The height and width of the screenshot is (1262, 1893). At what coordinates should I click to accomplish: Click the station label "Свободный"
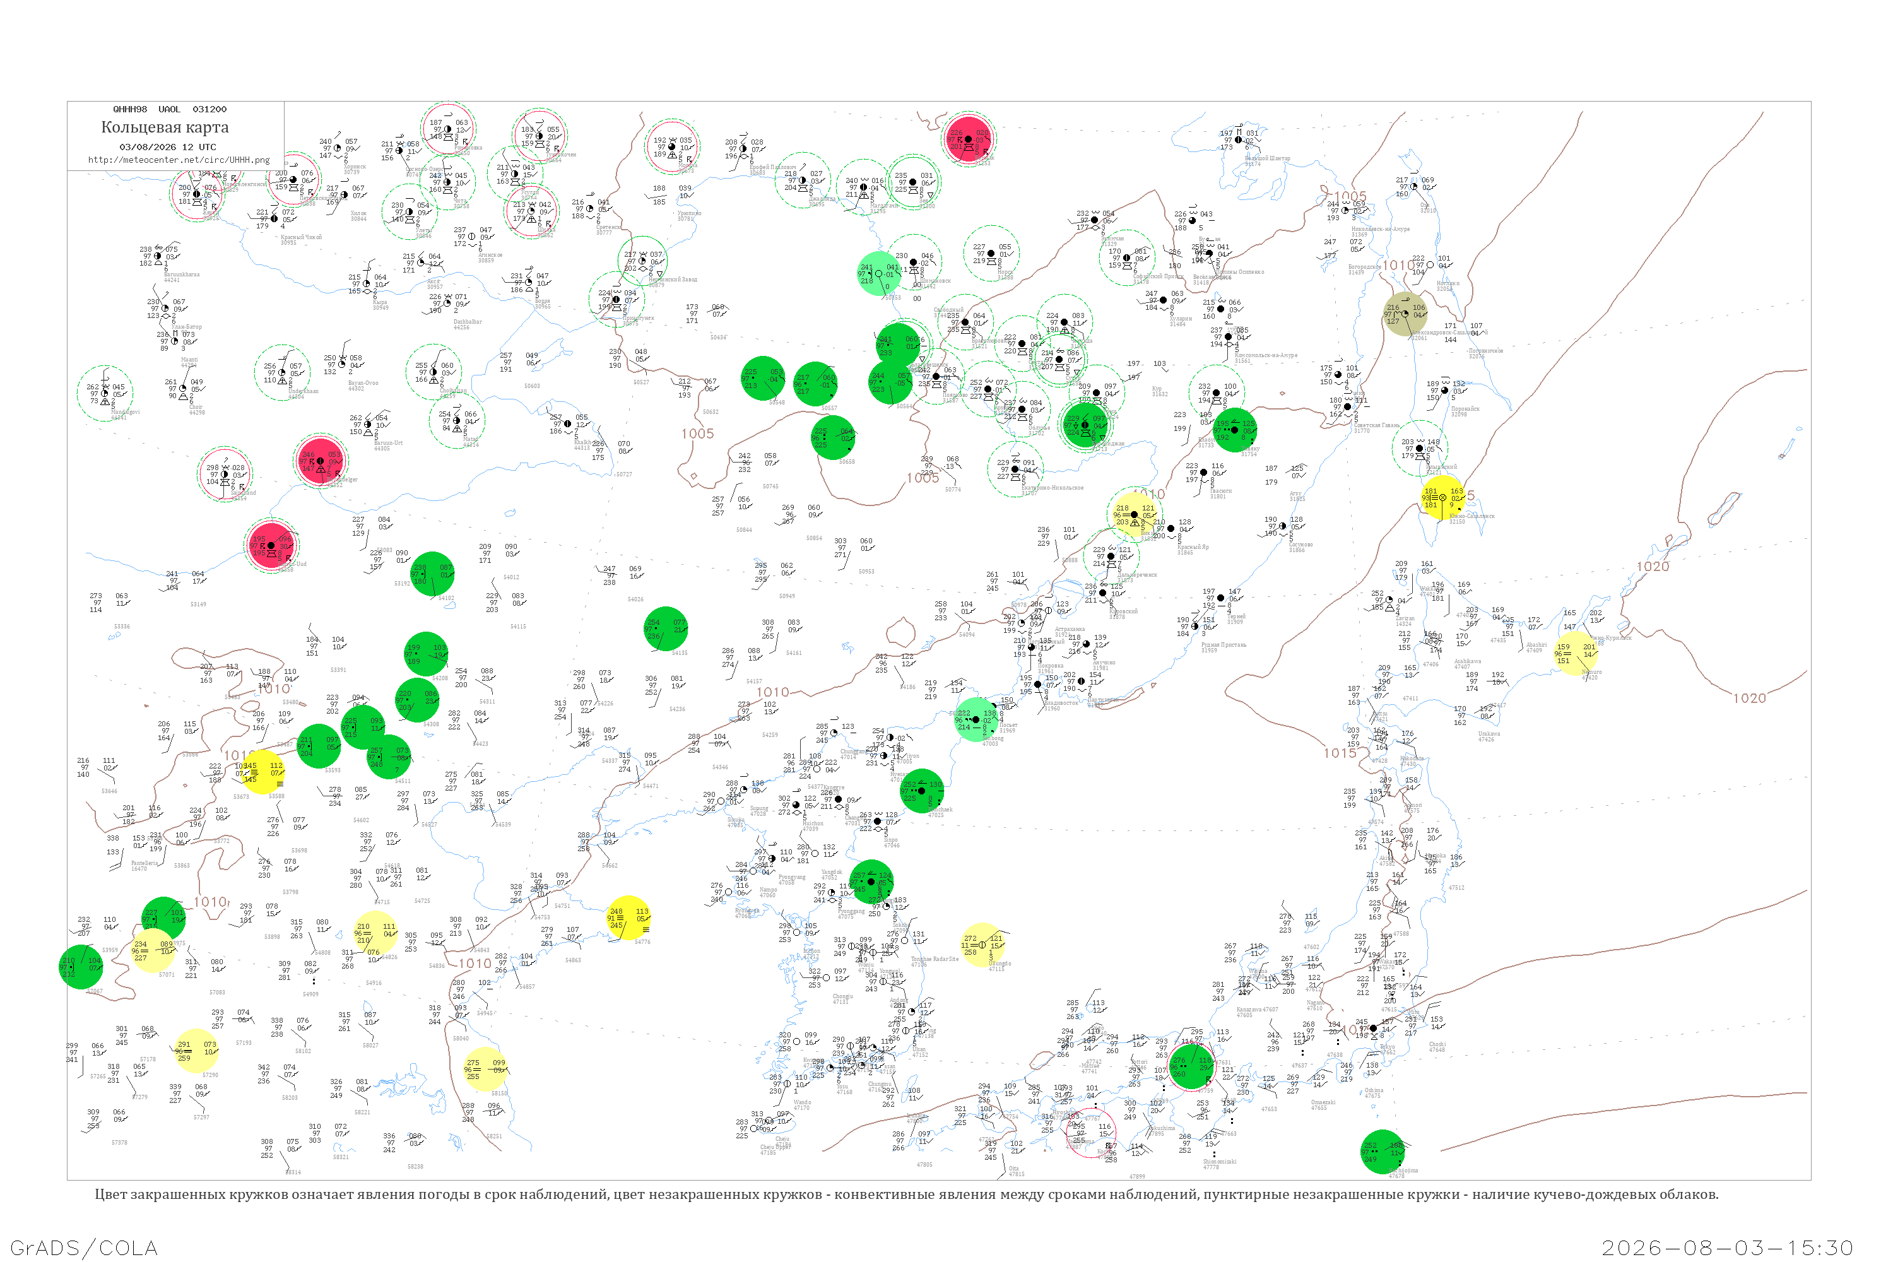[x=948, y=310]
